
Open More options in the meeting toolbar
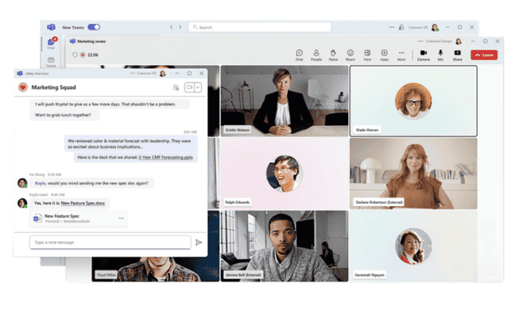[402, 55]
